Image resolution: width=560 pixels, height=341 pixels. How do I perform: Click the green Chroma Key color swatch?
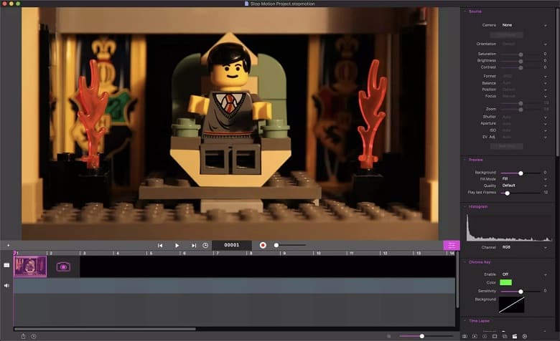coord(505,282)
